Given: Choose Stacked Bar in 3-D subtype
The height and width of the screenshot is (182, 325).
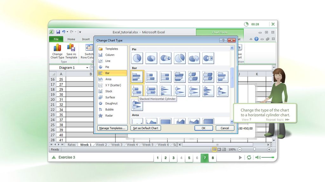Looking at the screenshot, I should (194, 77).
